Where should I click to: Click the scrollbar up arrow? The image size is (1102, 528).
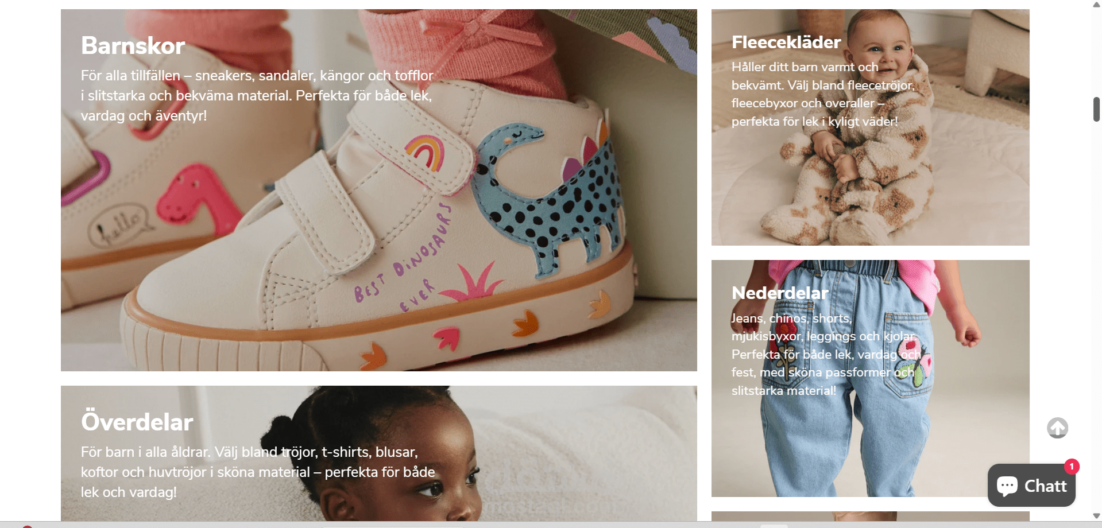coord(1096,5)
